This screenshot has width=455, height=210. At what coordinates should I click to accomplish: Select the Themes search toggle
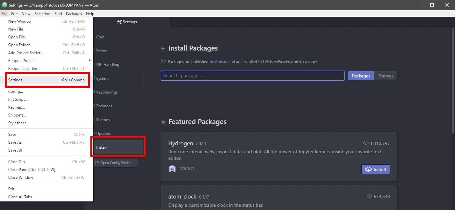385,76
